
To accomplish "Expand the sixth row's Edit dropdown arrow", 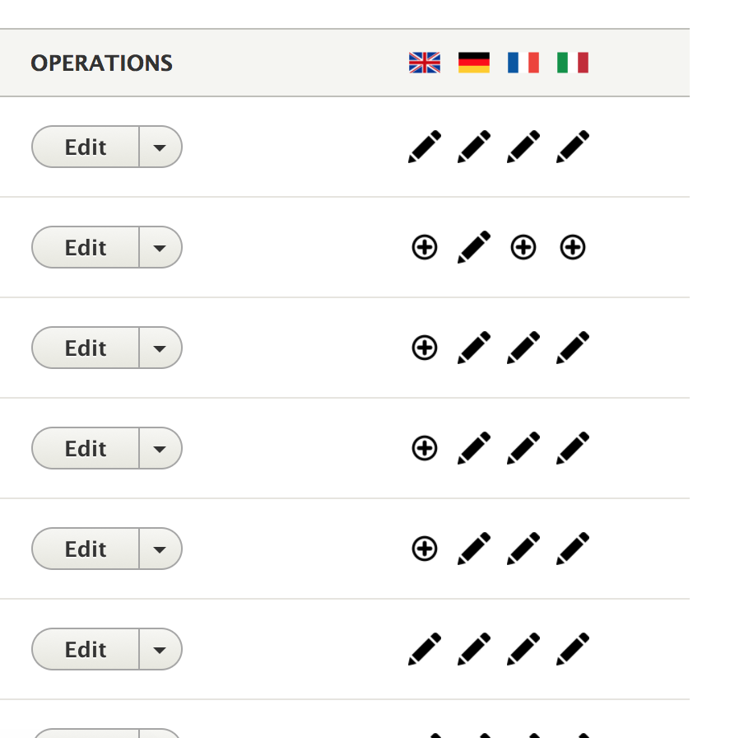I will [x=160, y=649].
